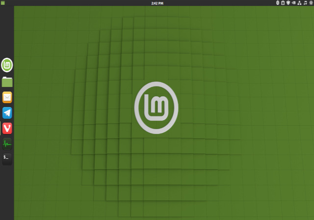
Task: Click the 2:42 PM clock
Action: coord(157,3)
